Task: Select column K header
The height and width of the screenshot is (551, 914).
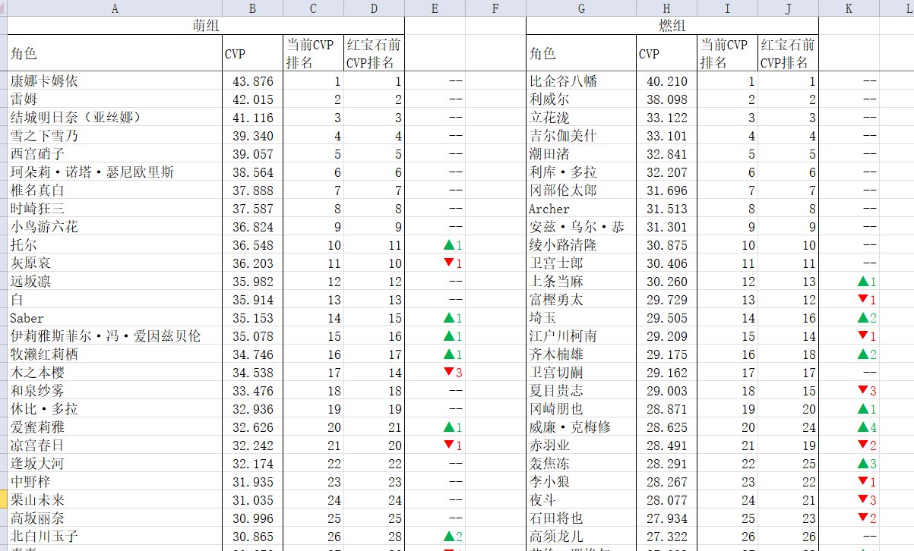Action: [x=849, y=8]
